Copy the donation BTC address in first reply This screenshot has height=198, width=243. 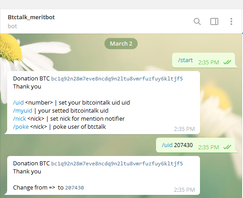(117, 79)
